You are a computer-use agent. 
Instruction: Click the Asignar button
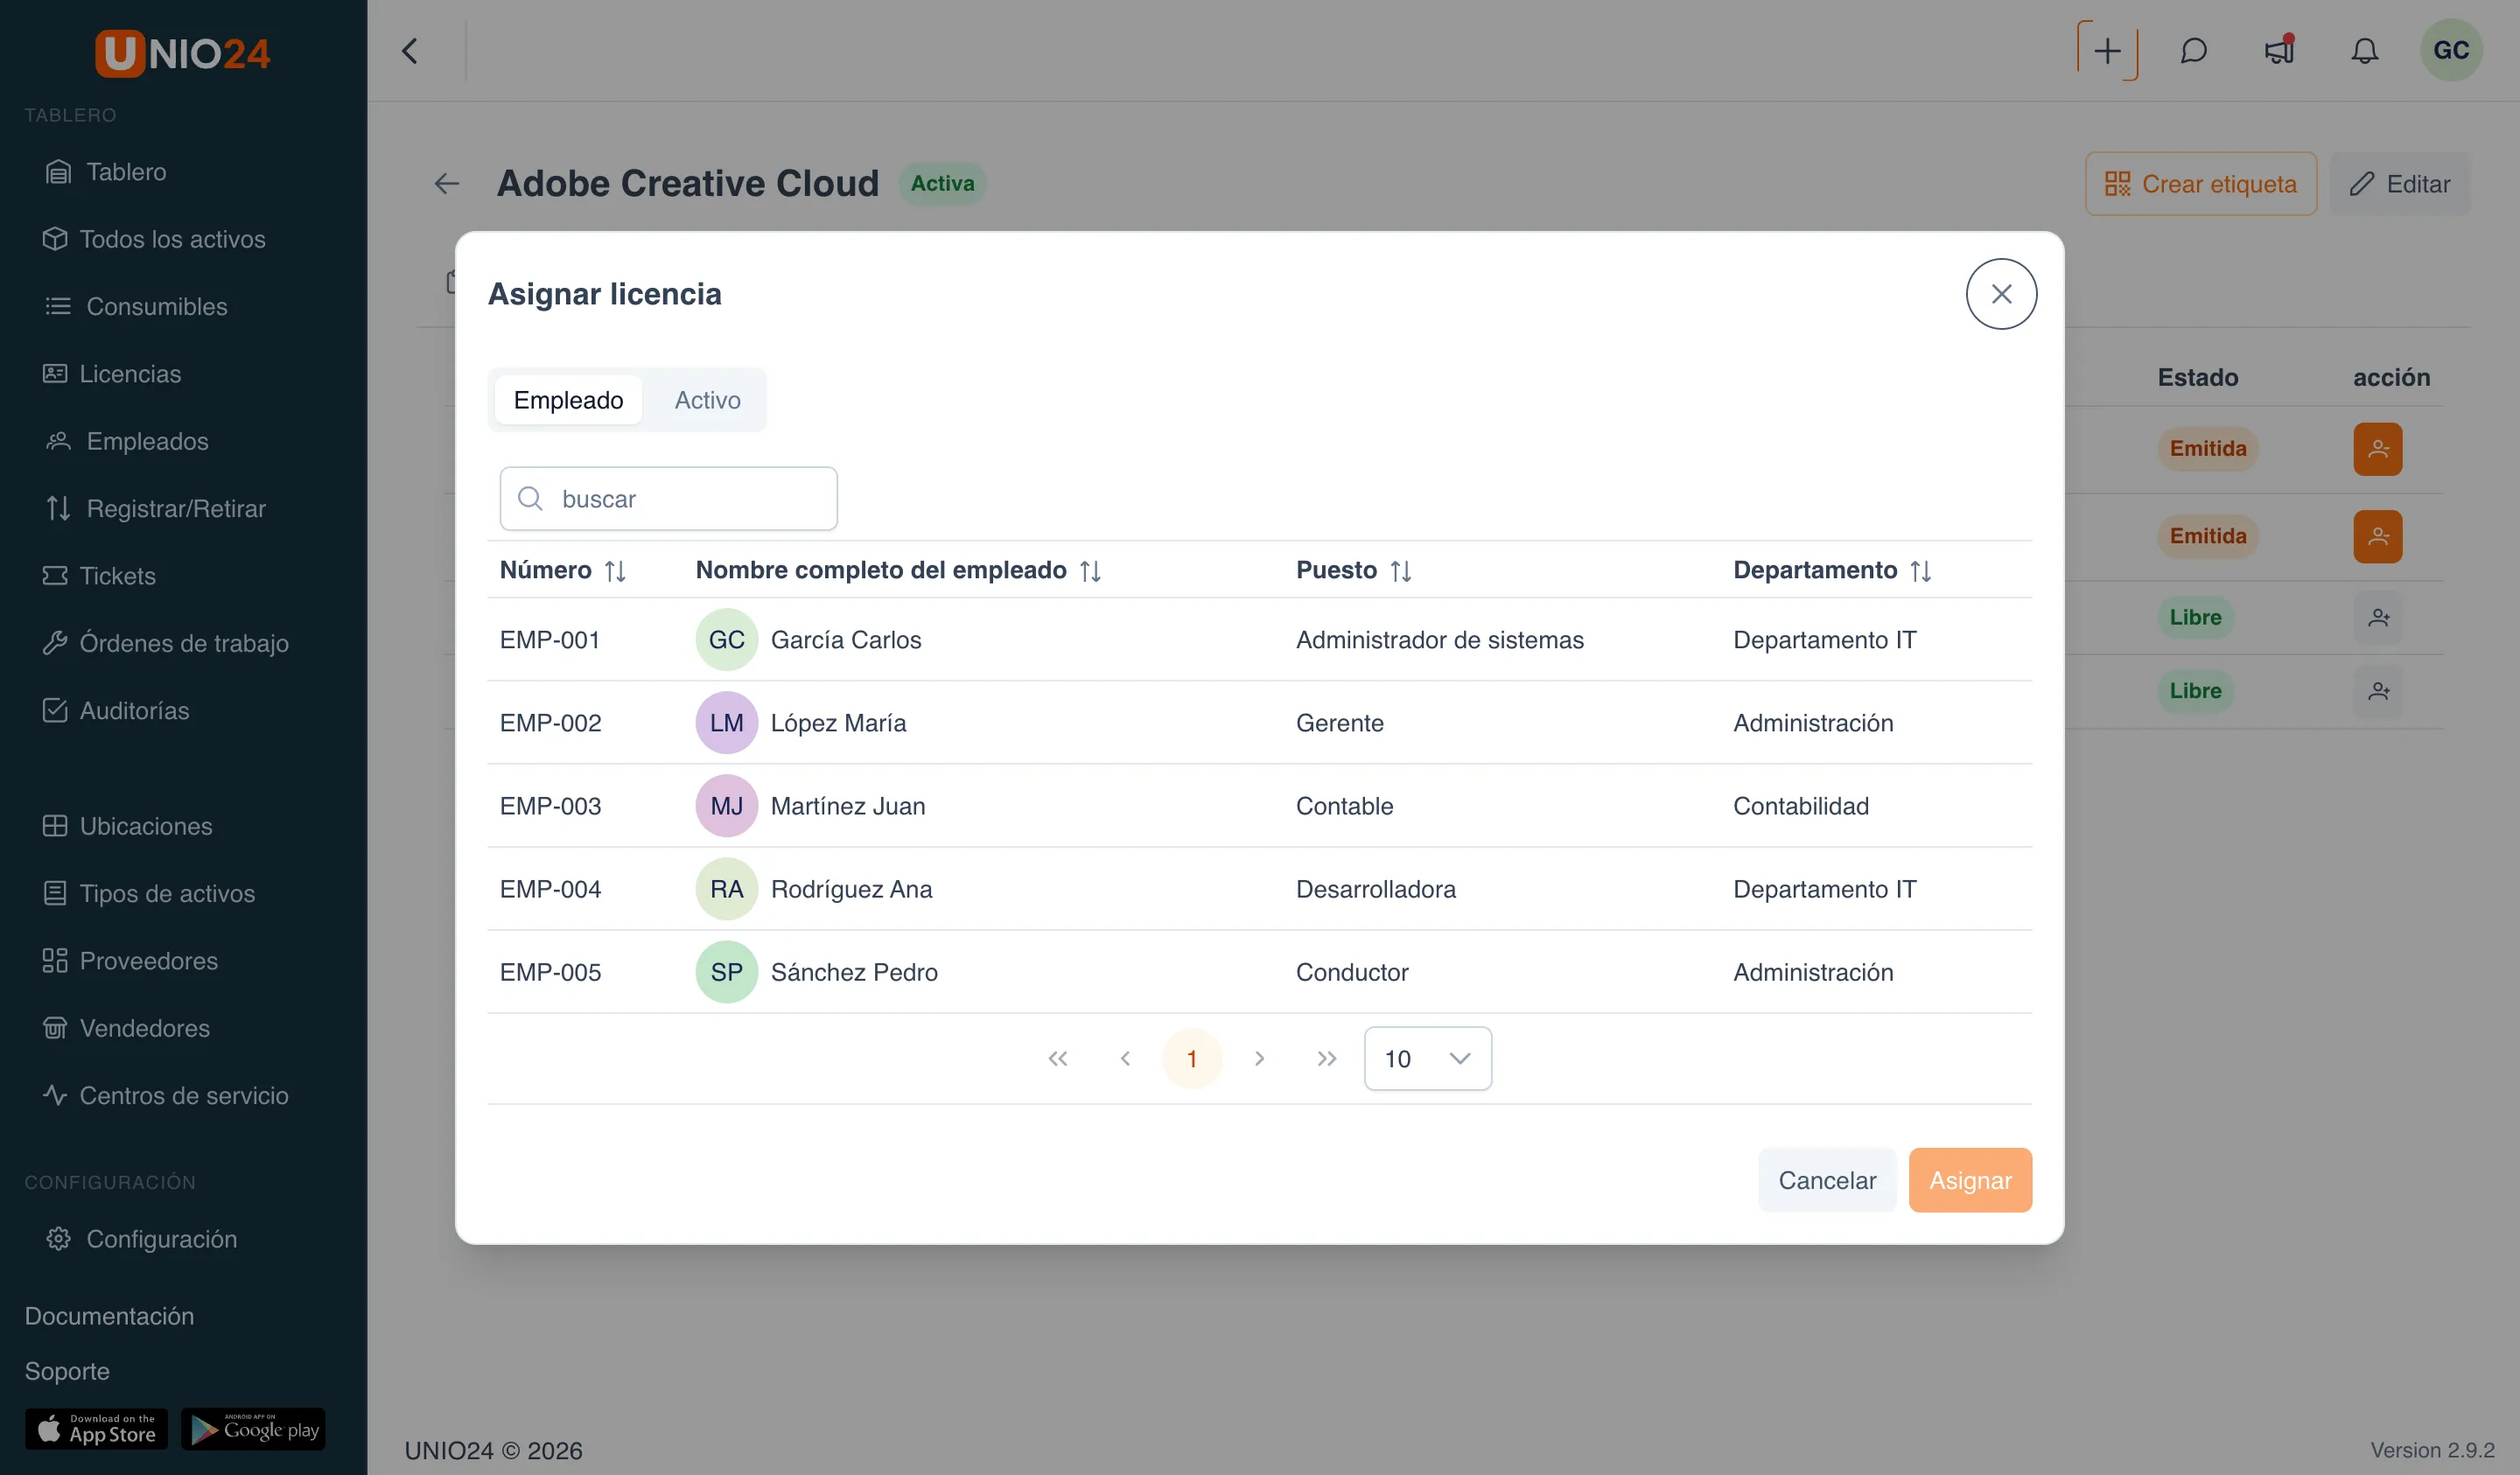point(1970,1180)
